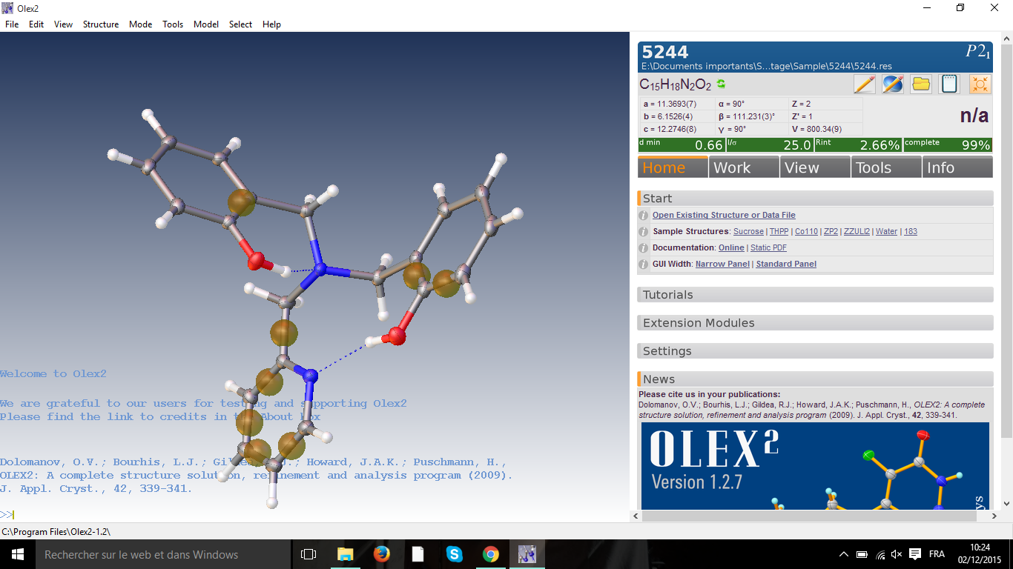Load the Sucrose sample structure
The width and height of the screenshot is (1013, 569).
[748, 231]
